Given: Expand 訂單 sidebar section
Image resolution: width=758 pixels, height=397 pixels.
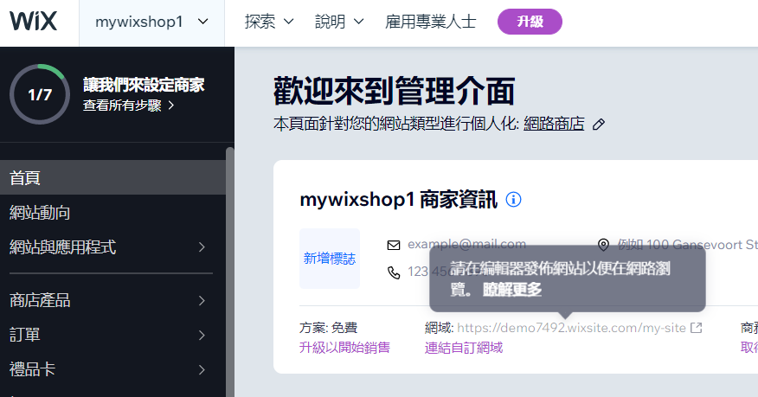Looking at the screenshot, I should [112, 335].
